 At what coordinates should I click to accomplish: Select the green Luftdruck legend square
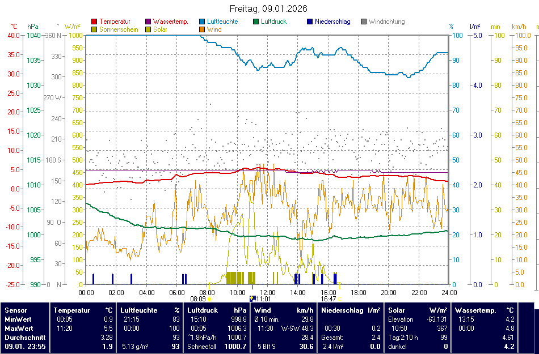(256, 22)
